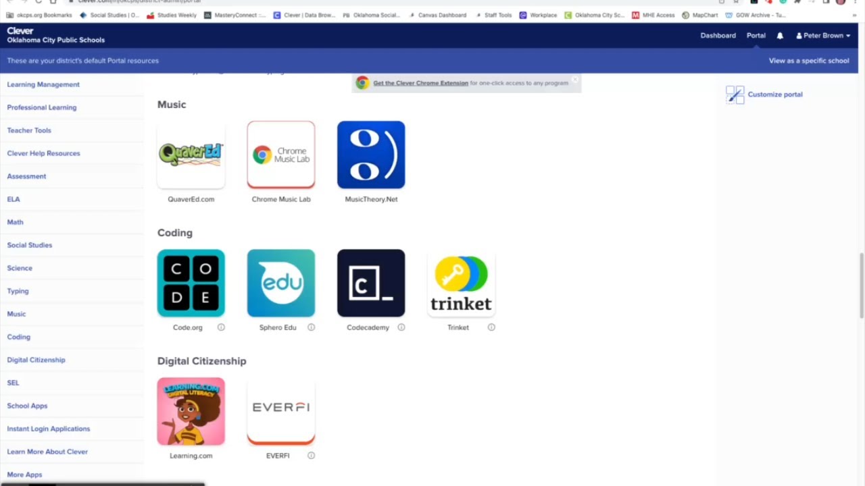
Task: Open the Workplace bookmark
Action: click(538, 15)
